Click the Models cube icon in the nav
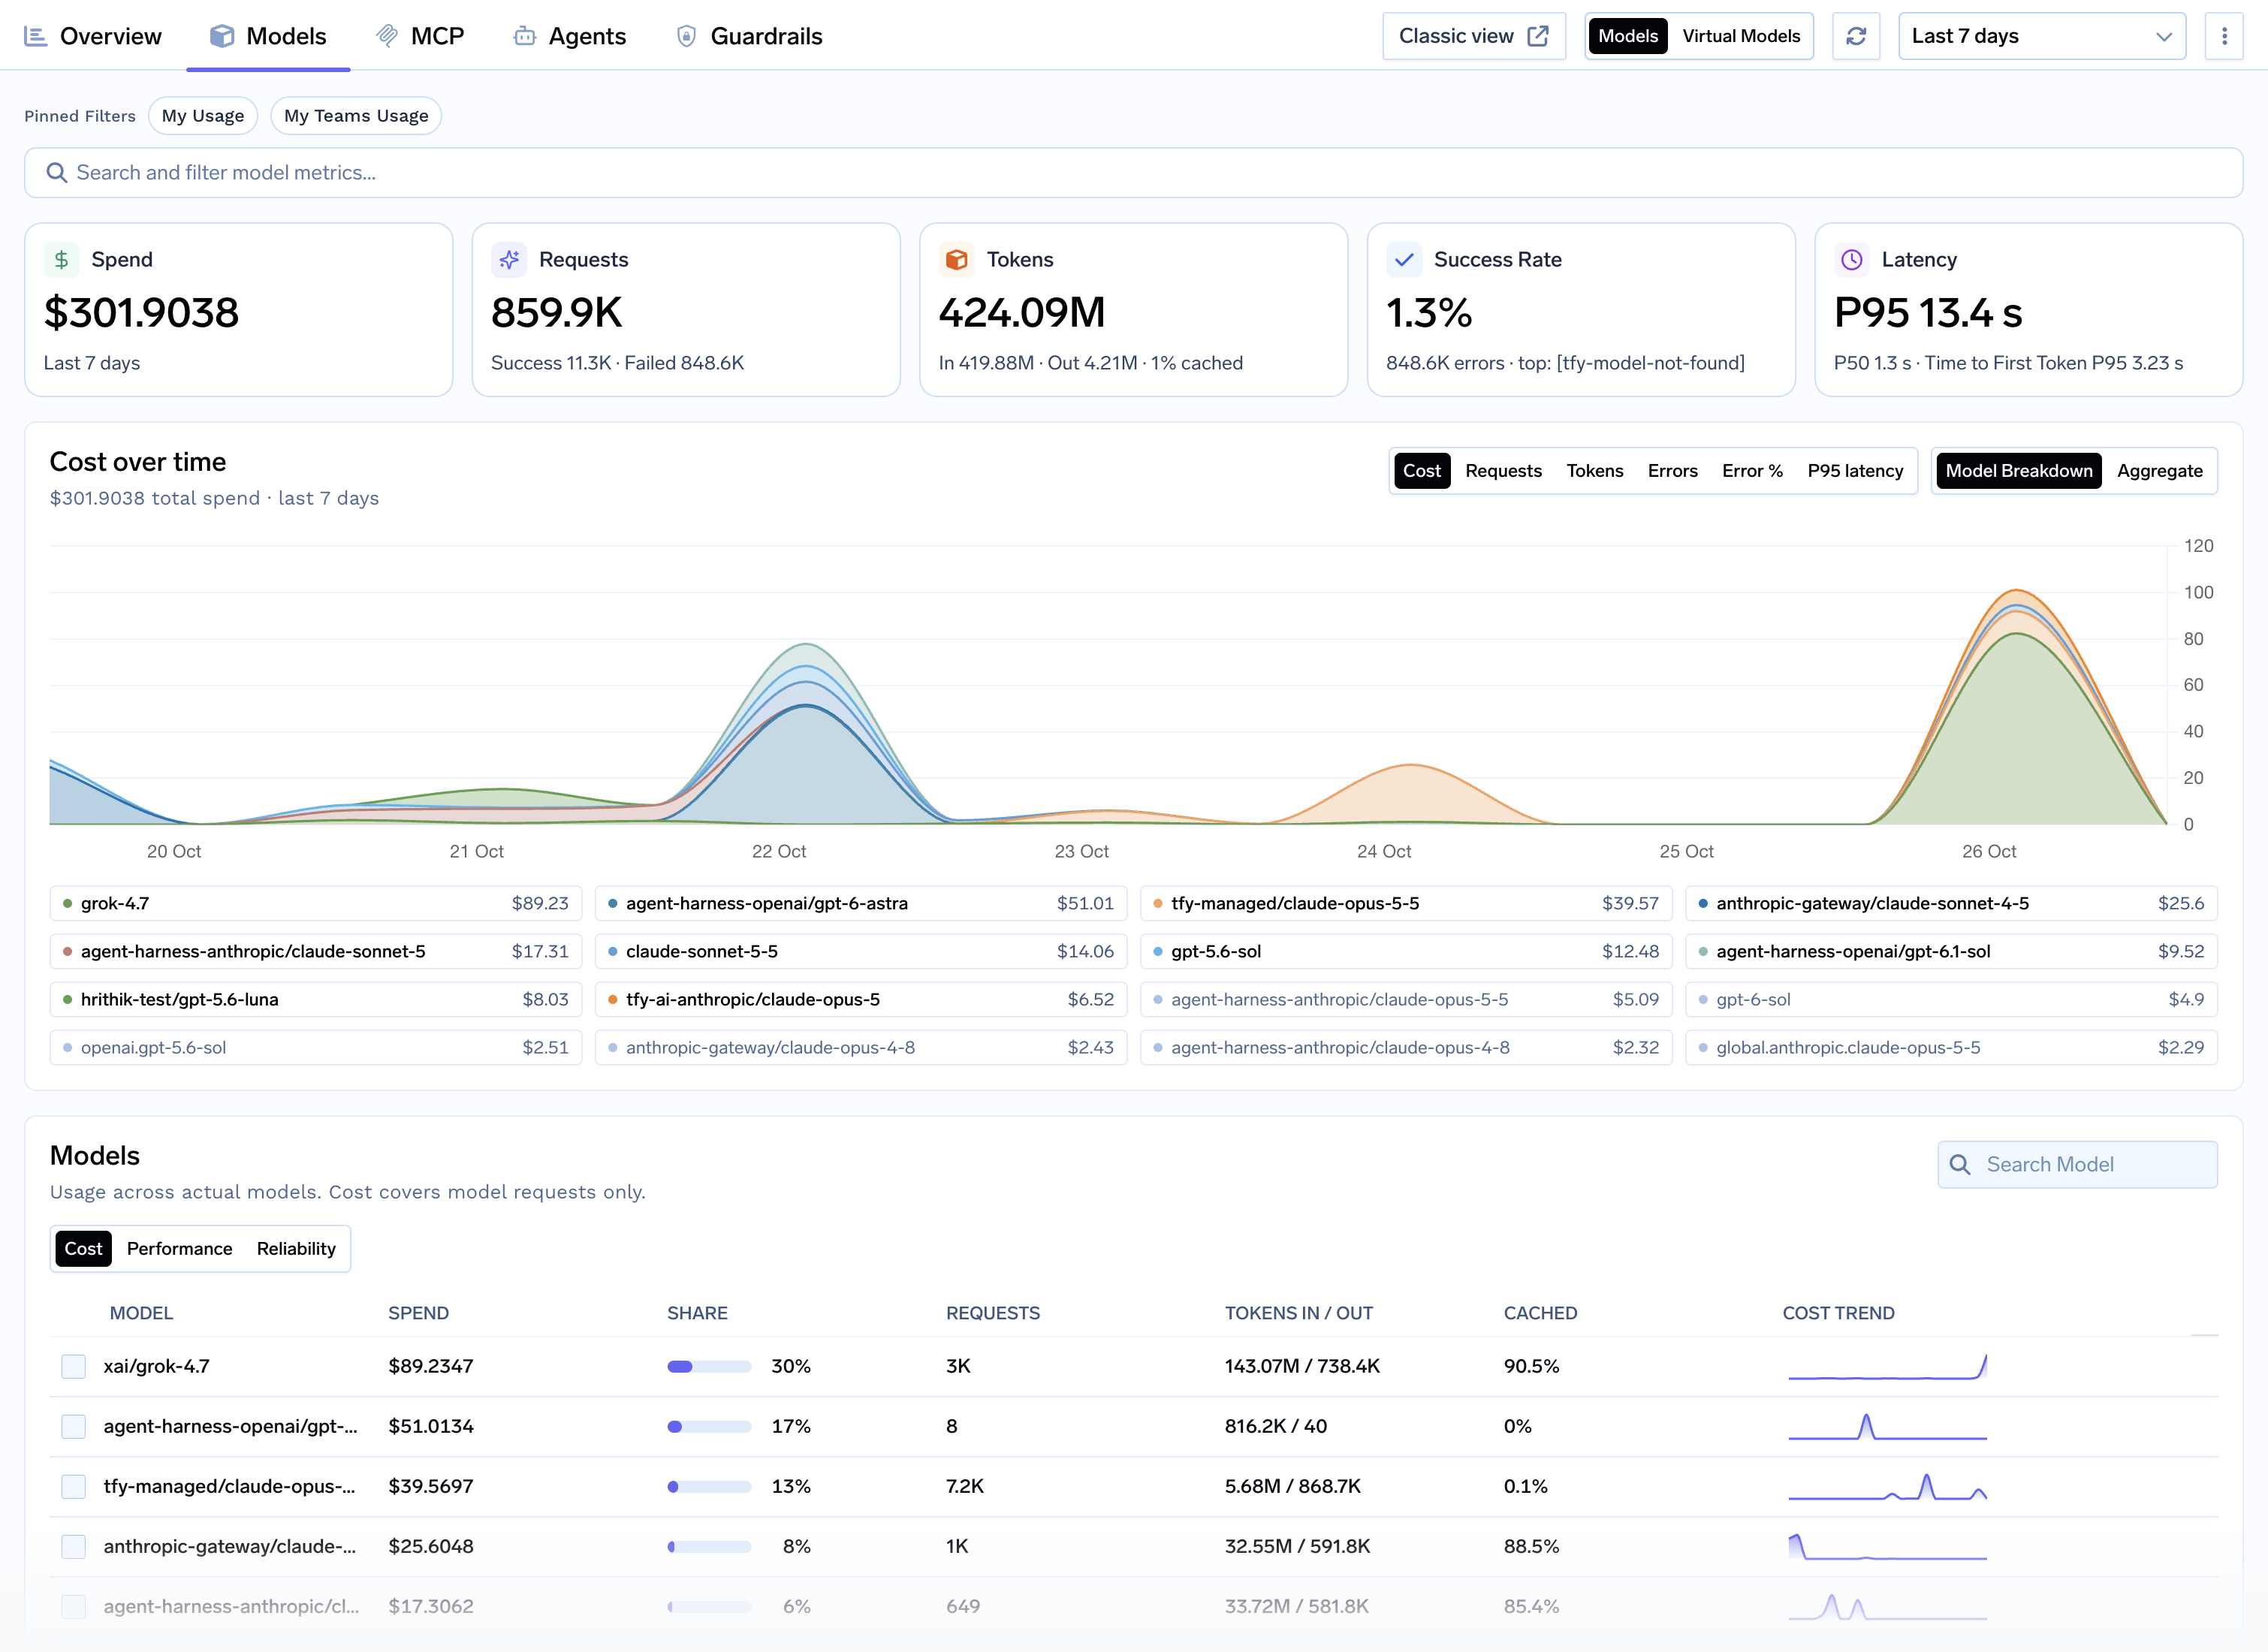 [222, 36]
